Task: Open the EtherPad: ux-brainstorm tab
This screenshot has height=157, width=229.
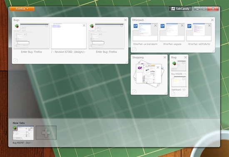Action: (x=145, y=32)
